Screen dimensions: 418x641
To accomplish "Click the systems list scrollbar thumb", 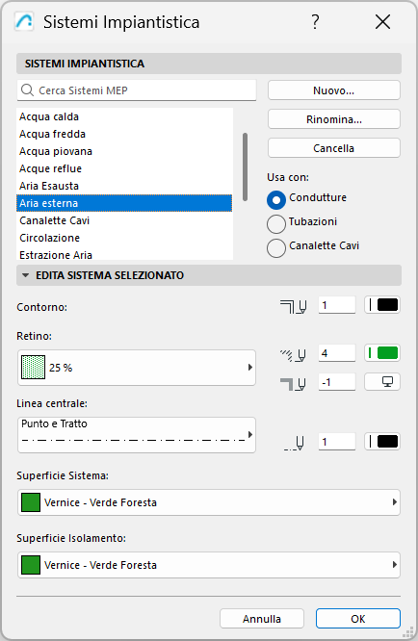I will (245, 167).
